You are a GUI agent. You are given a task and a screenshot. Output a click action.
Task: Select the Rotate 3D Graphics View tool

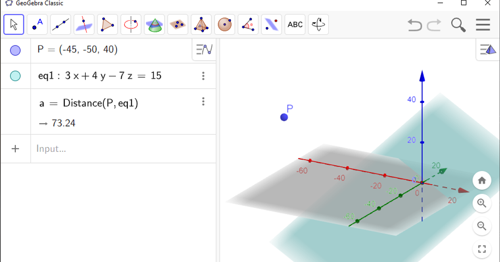point(318,25)
